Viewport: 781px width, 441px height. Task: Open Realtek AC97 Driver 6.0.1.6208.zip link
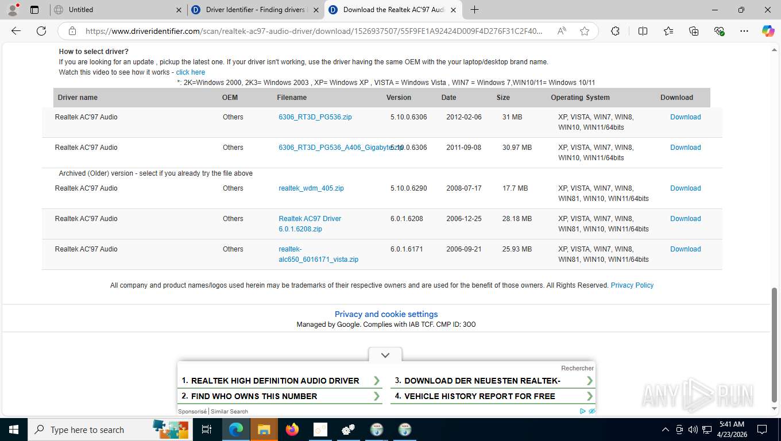pyautogui.click(x=310, y=224)
